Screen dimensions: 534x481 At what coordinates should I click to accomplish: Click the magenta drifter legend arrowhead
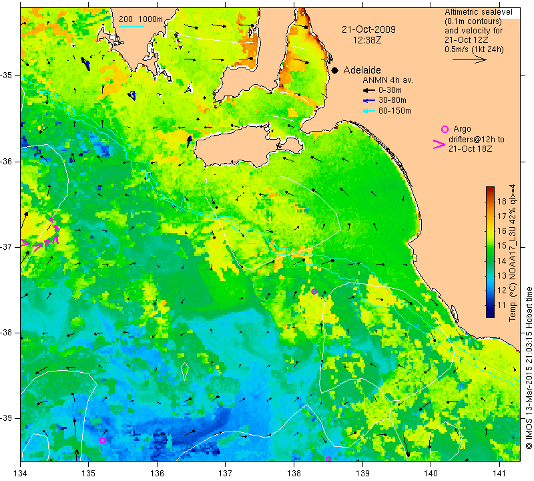439,144
